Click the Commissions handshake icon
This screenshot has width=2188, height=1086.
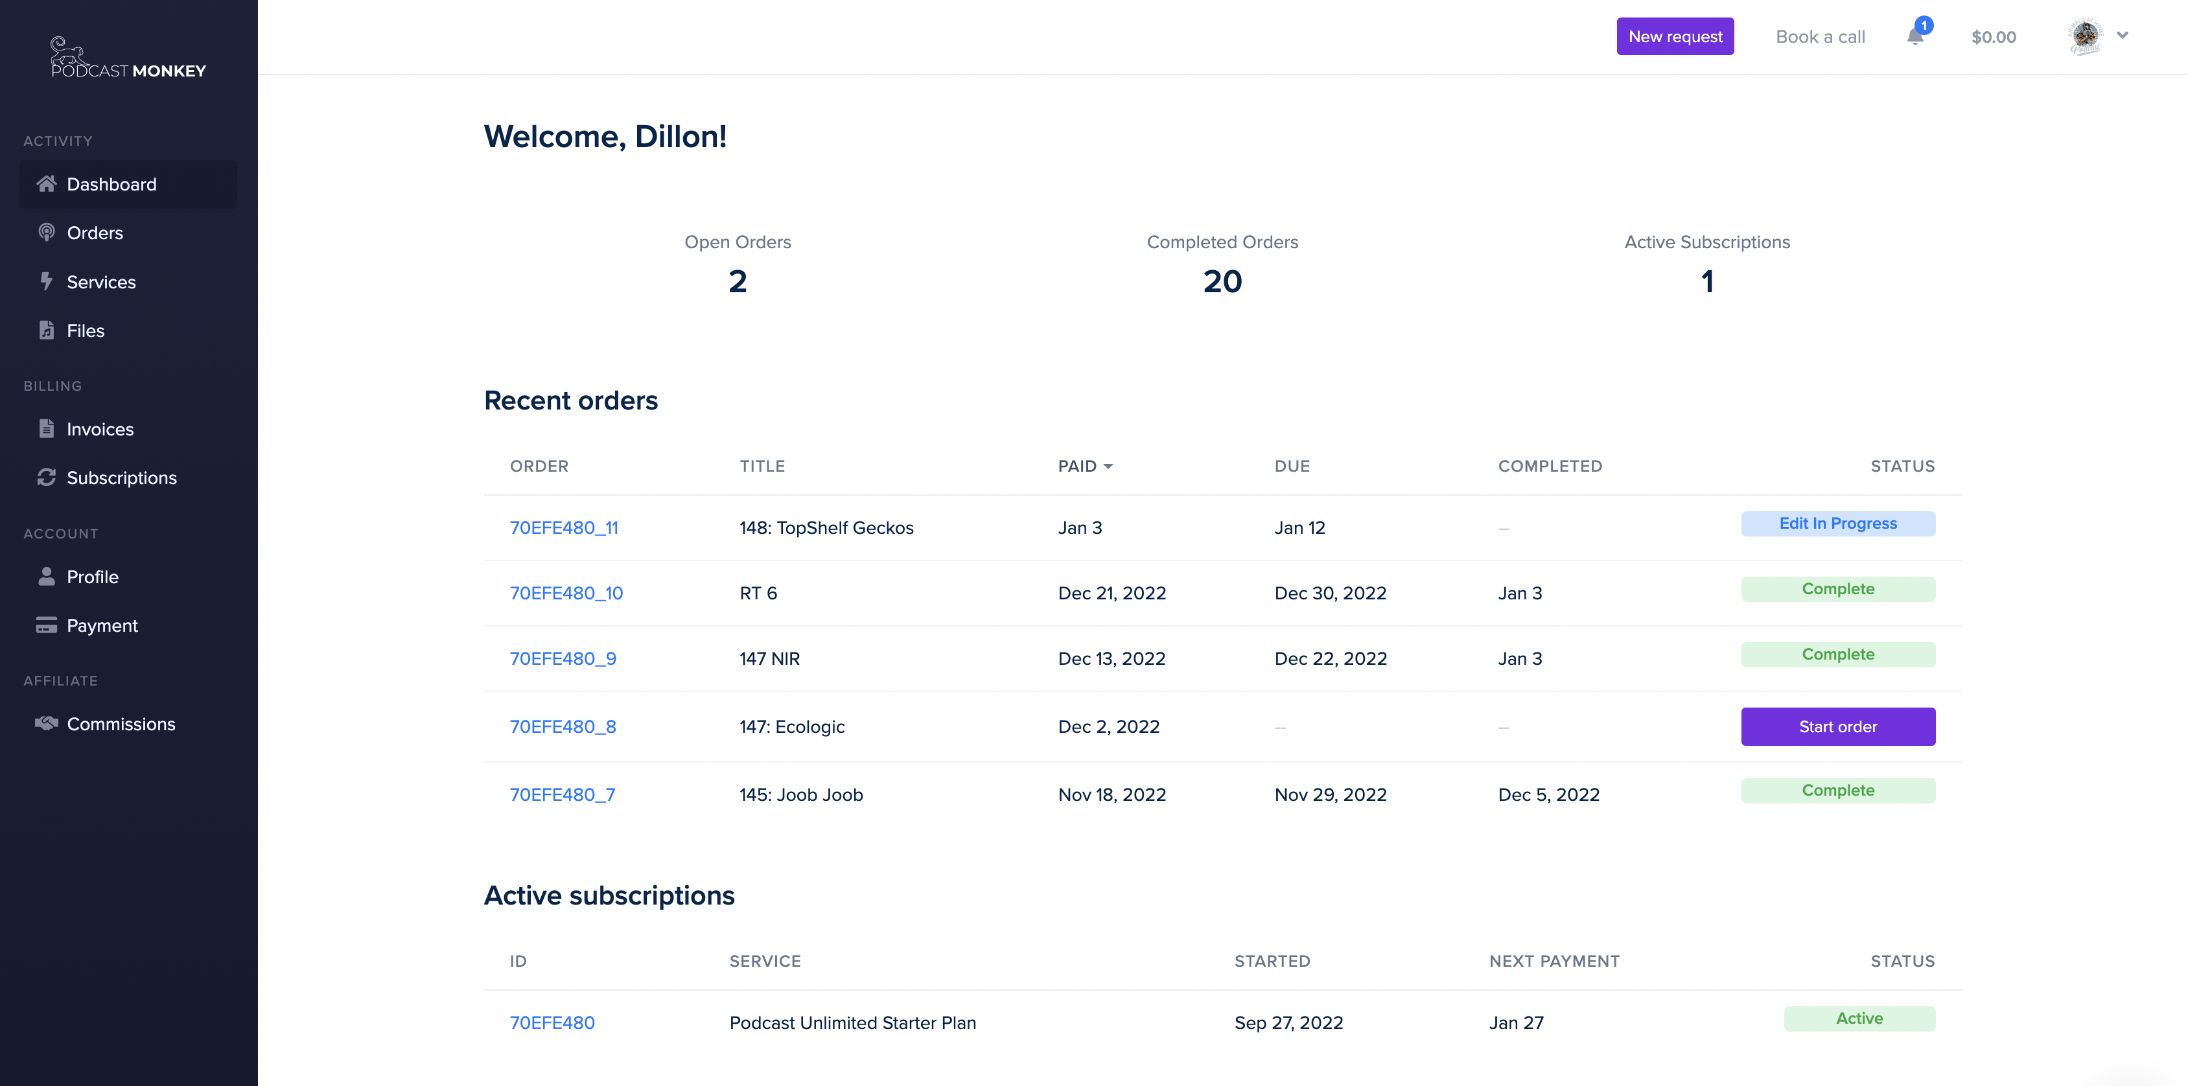pyautogui.click(x=47, y=723)
